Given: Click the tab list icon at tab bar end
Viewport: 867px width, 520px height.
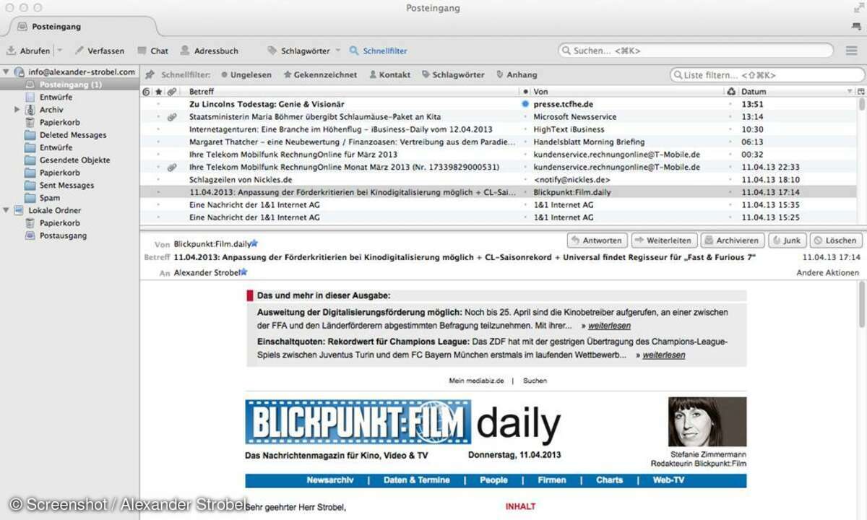Looking at the screenshot, I should (x=856, y=26).
